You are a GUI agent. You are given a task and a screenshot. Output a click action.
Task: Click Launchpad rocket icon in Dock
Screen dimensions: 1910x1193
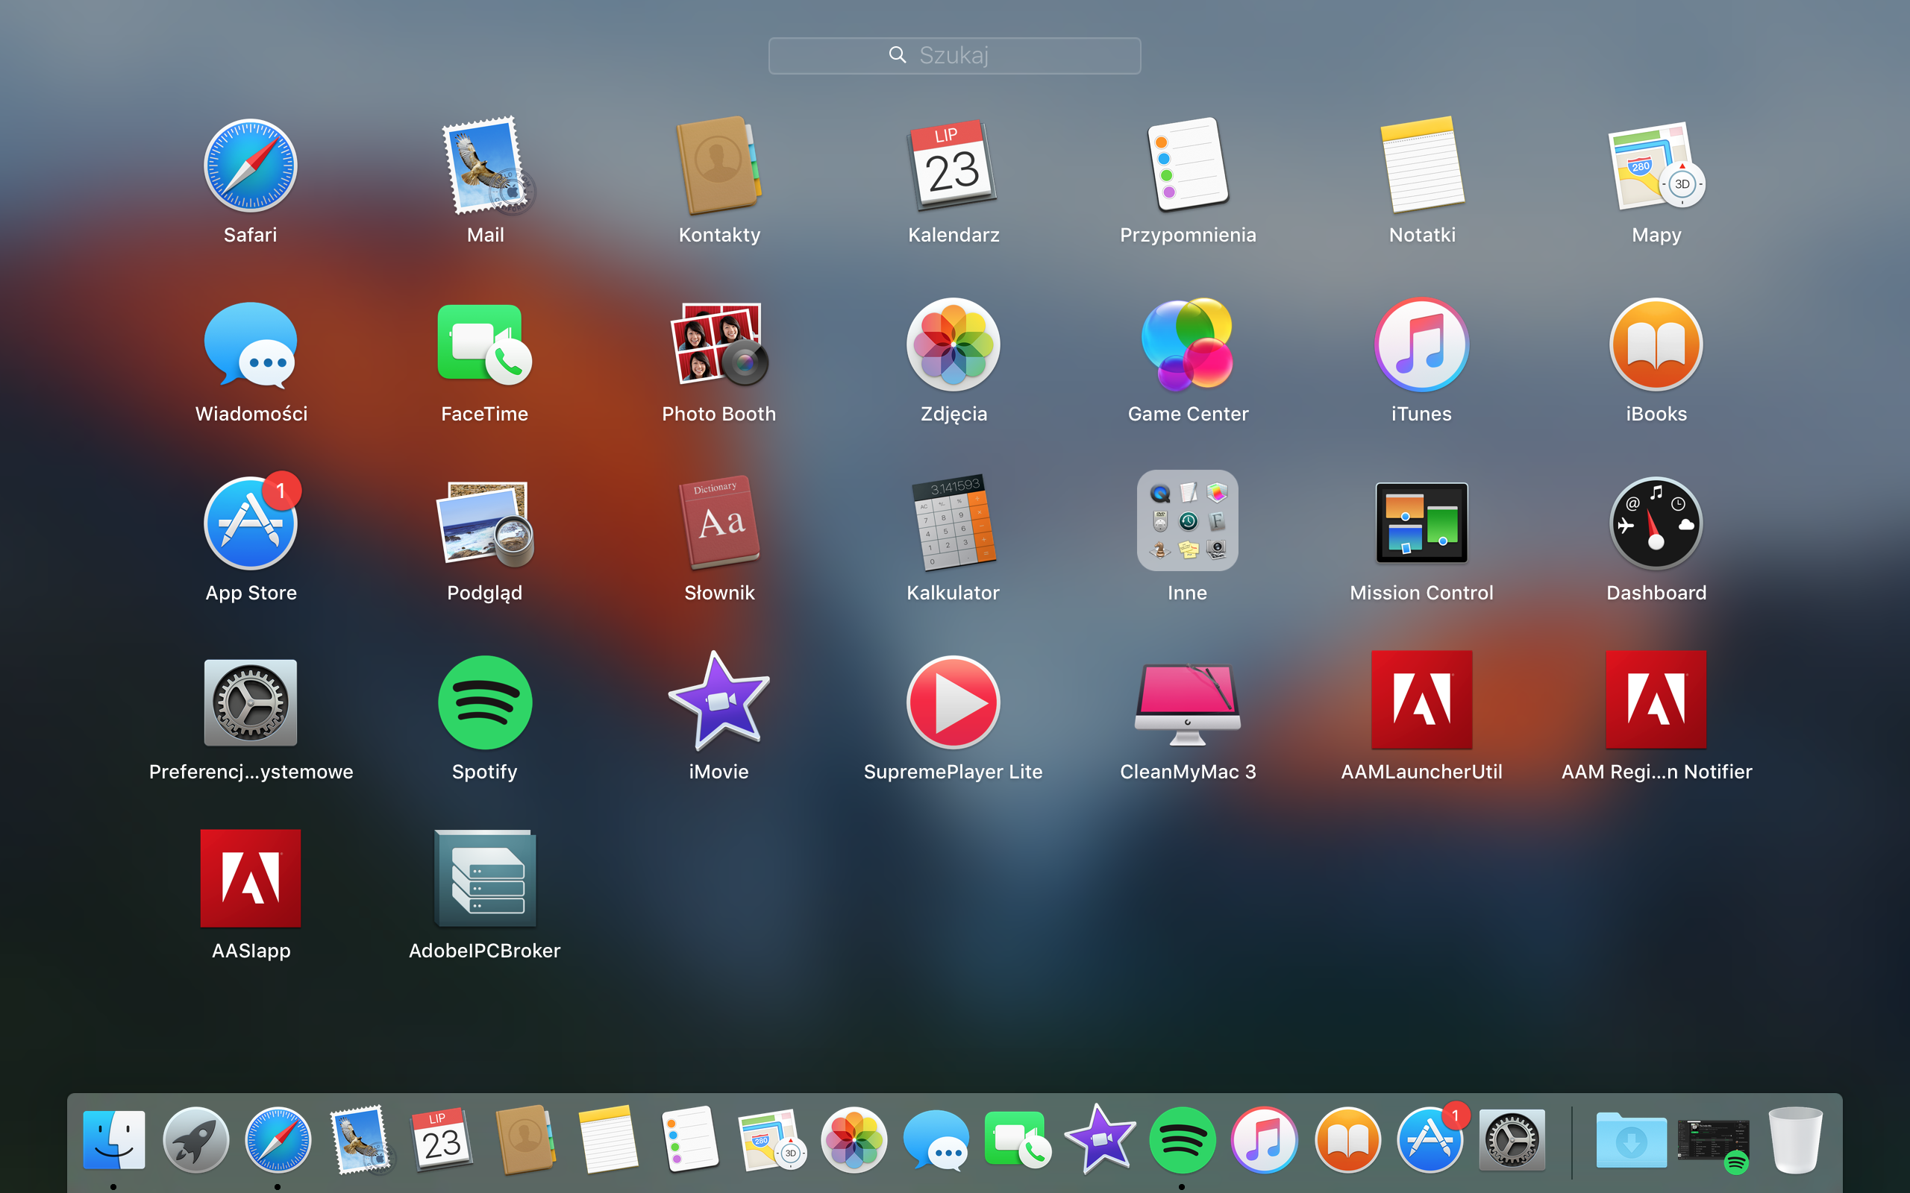(195, 1139)
